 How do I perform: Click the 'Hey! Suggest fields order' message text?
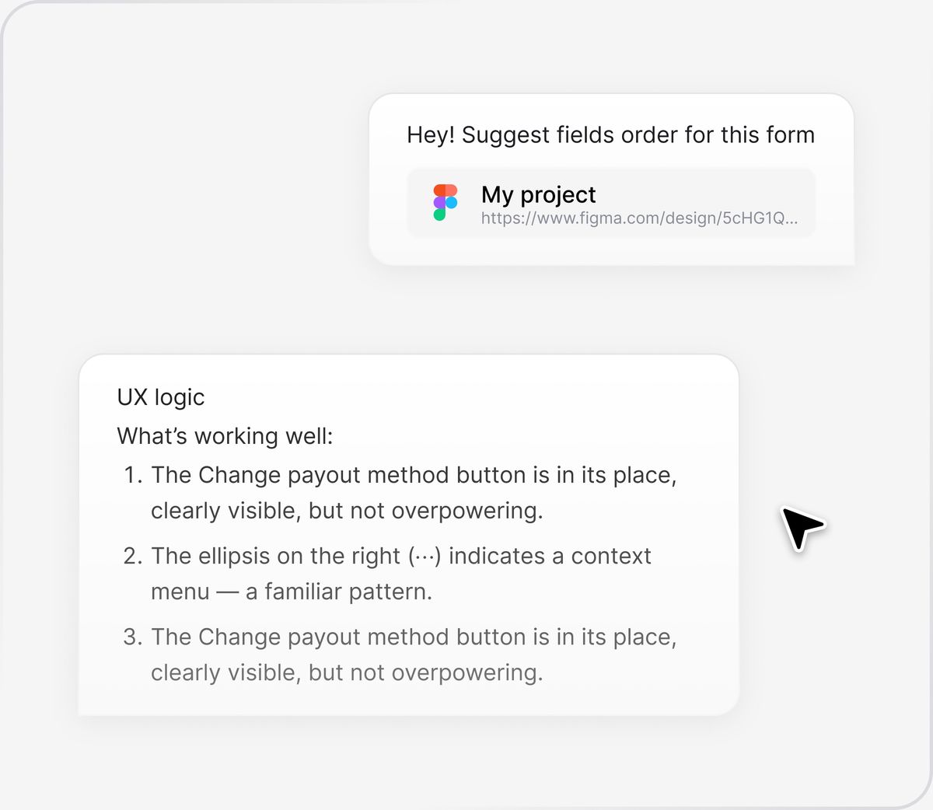(x=610, y=135)
